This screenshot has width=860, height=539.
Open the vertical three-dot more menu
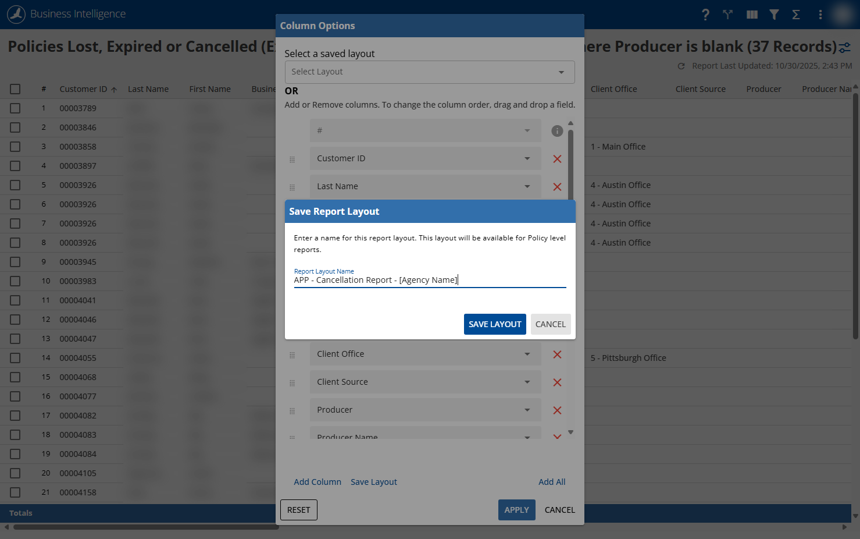pos(820,15)
